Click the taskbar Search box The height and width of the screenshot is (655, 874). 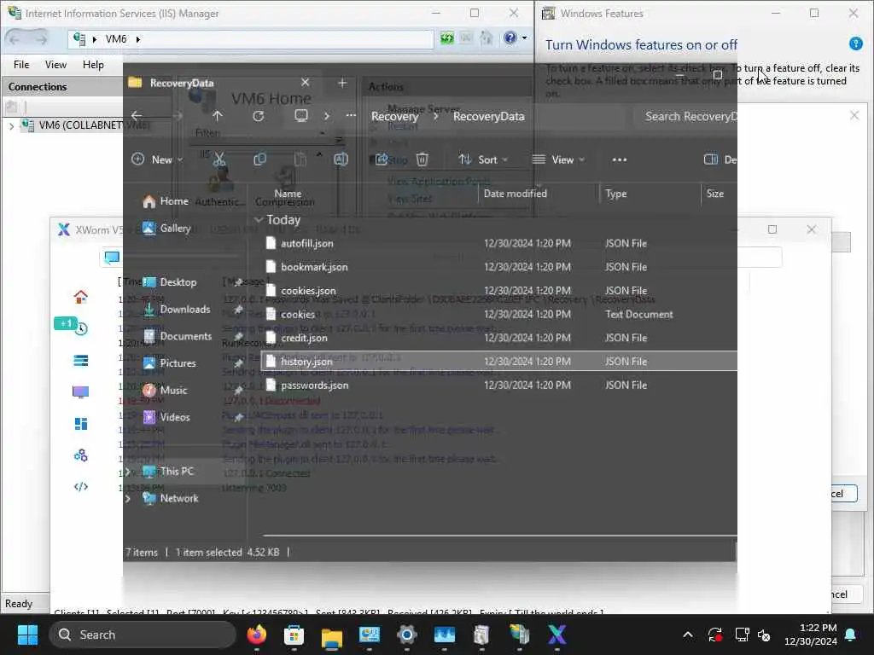pos(143,635)
